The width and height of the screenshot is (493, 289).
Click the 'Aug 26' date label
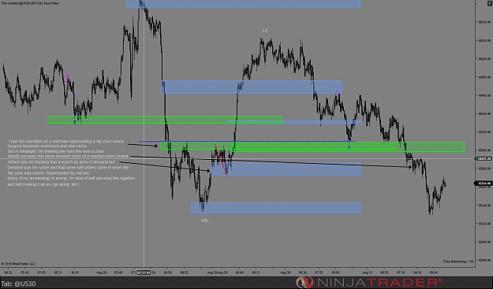tap(102, 272)
